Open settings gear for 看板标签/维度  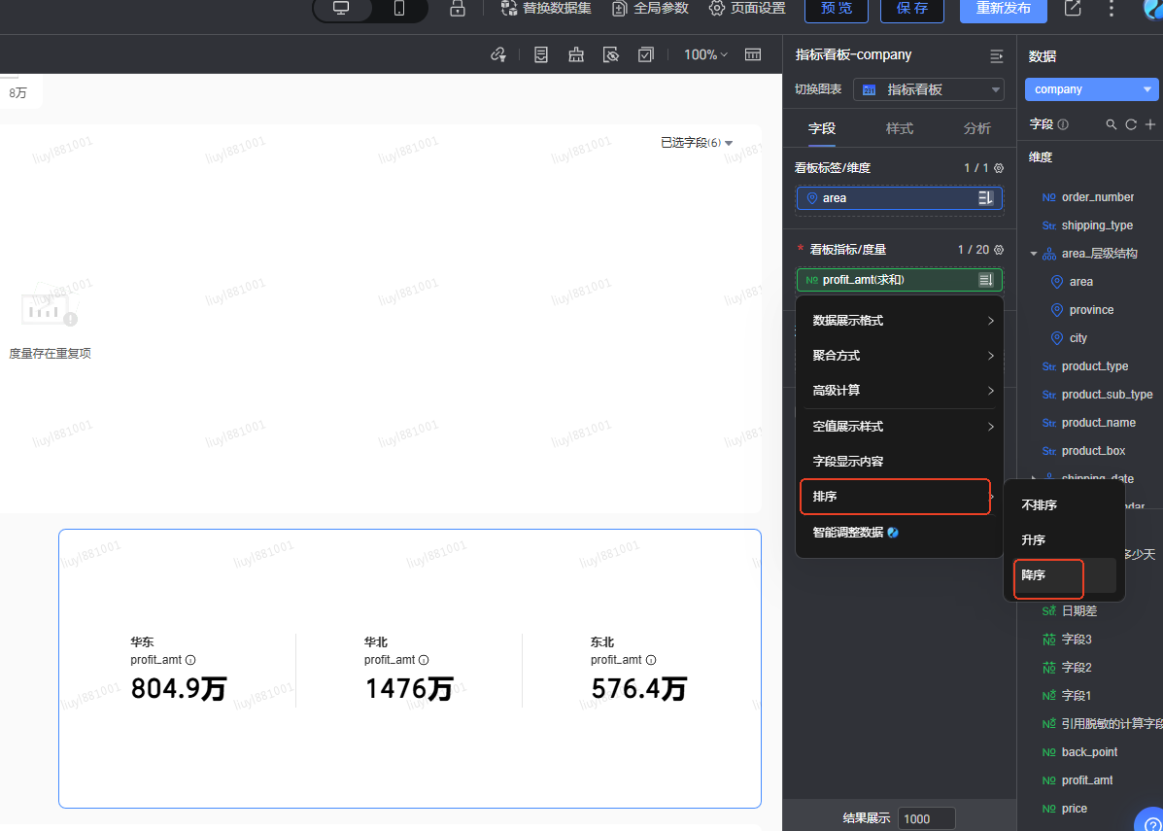999,168
